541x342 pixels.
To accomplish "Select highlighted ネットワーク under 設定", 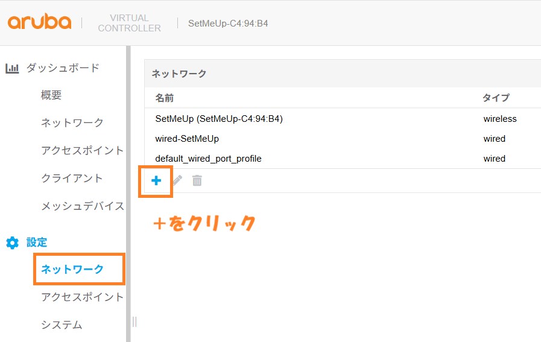I will tap(72, 269).
